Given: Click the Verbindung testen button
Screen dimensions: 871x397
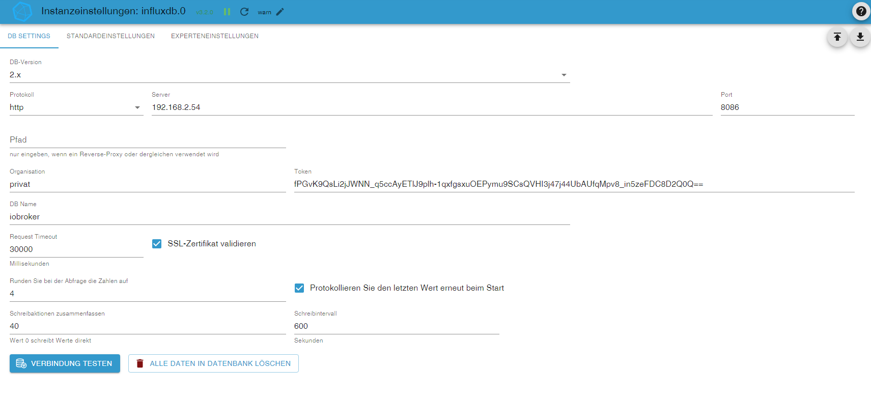Looking at the screenshot, I should [x=65, y=363].
